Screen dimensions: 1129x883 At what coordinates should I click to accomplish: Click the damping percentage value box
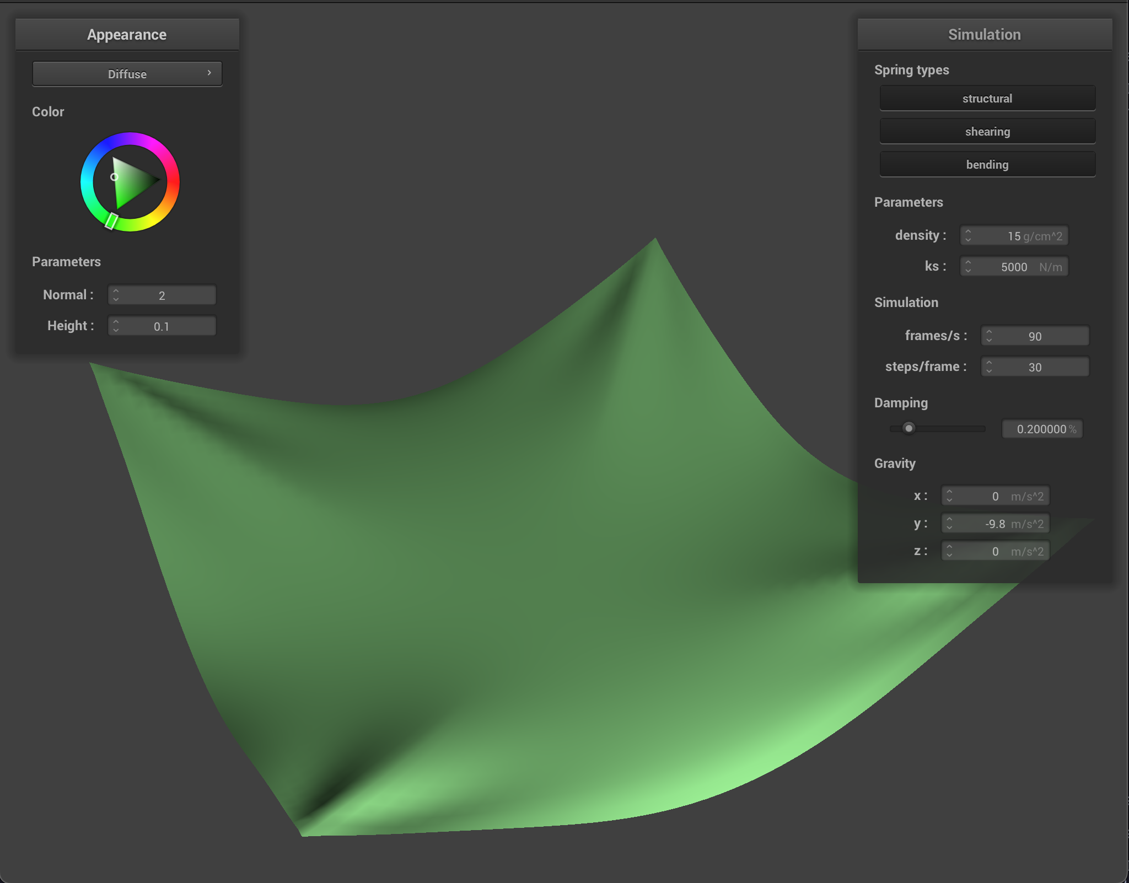click(1042, 429)
